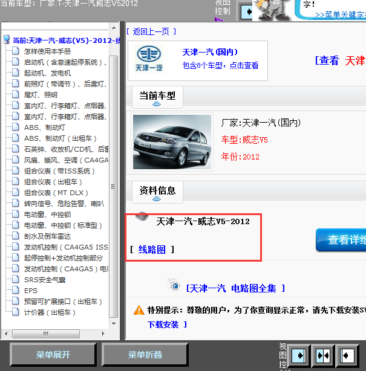
Task: Click the 威志V5 car thumbnail image
Action: pyautogui.click(x=172, y=142)
